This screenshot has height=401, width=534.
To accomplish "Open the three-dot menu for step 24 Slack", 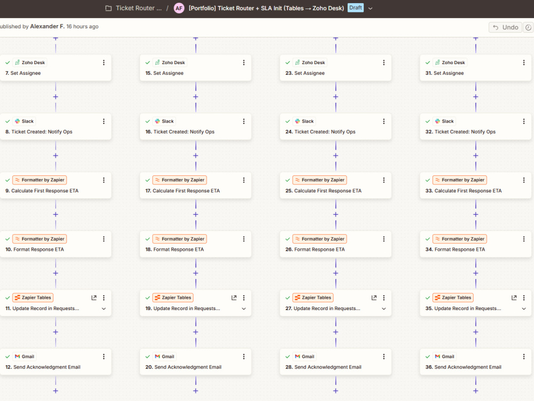I will point(384,121).
